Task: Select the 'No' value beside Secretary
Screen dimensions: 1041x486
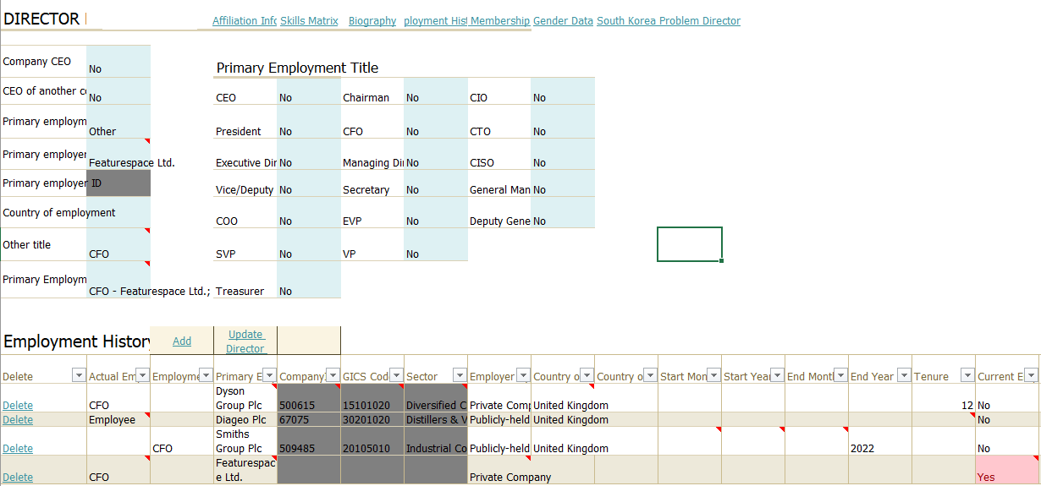Action: [x=436, y=184]
